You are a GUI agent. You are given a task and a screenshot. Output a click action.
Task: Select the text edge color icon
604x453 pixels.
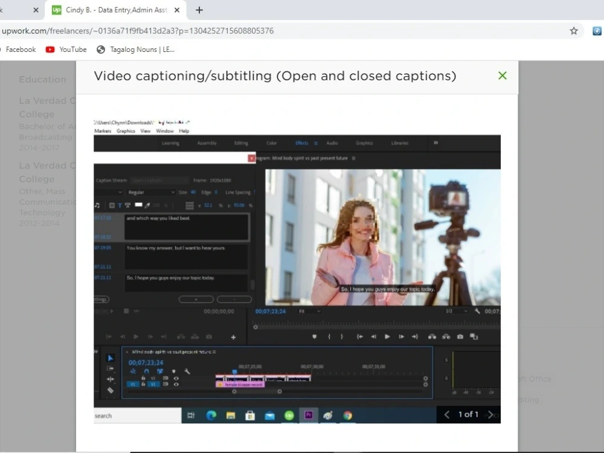pos(127,205)
